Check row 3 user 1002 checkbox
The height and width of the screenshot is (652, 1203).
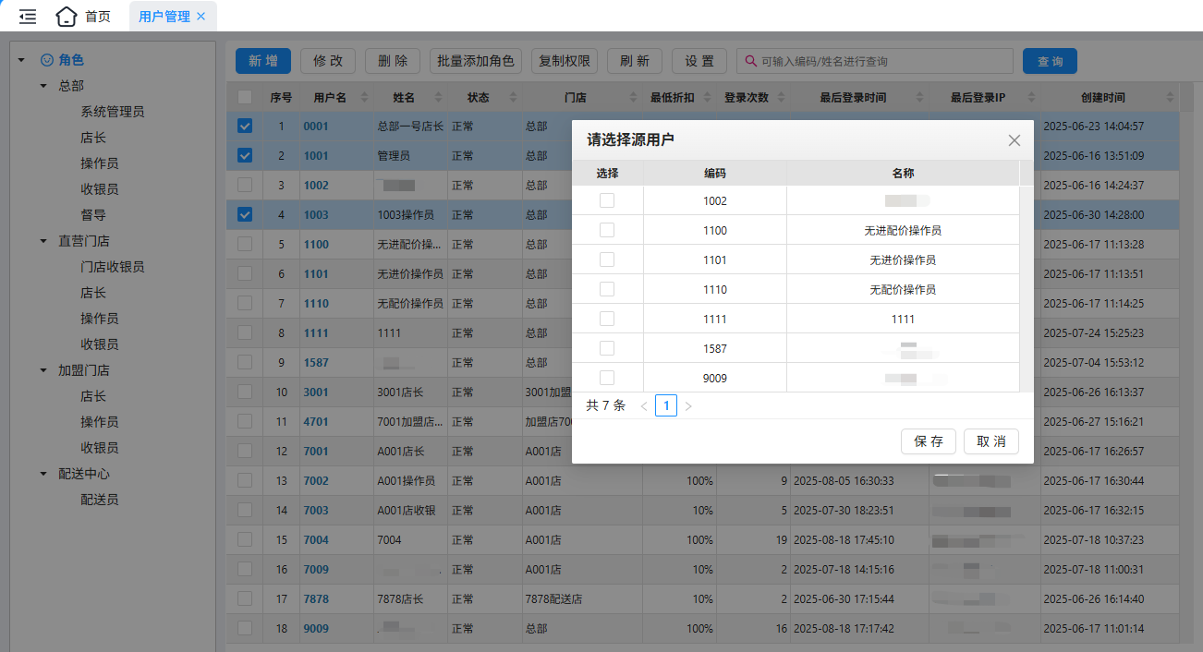pos(245,185)
